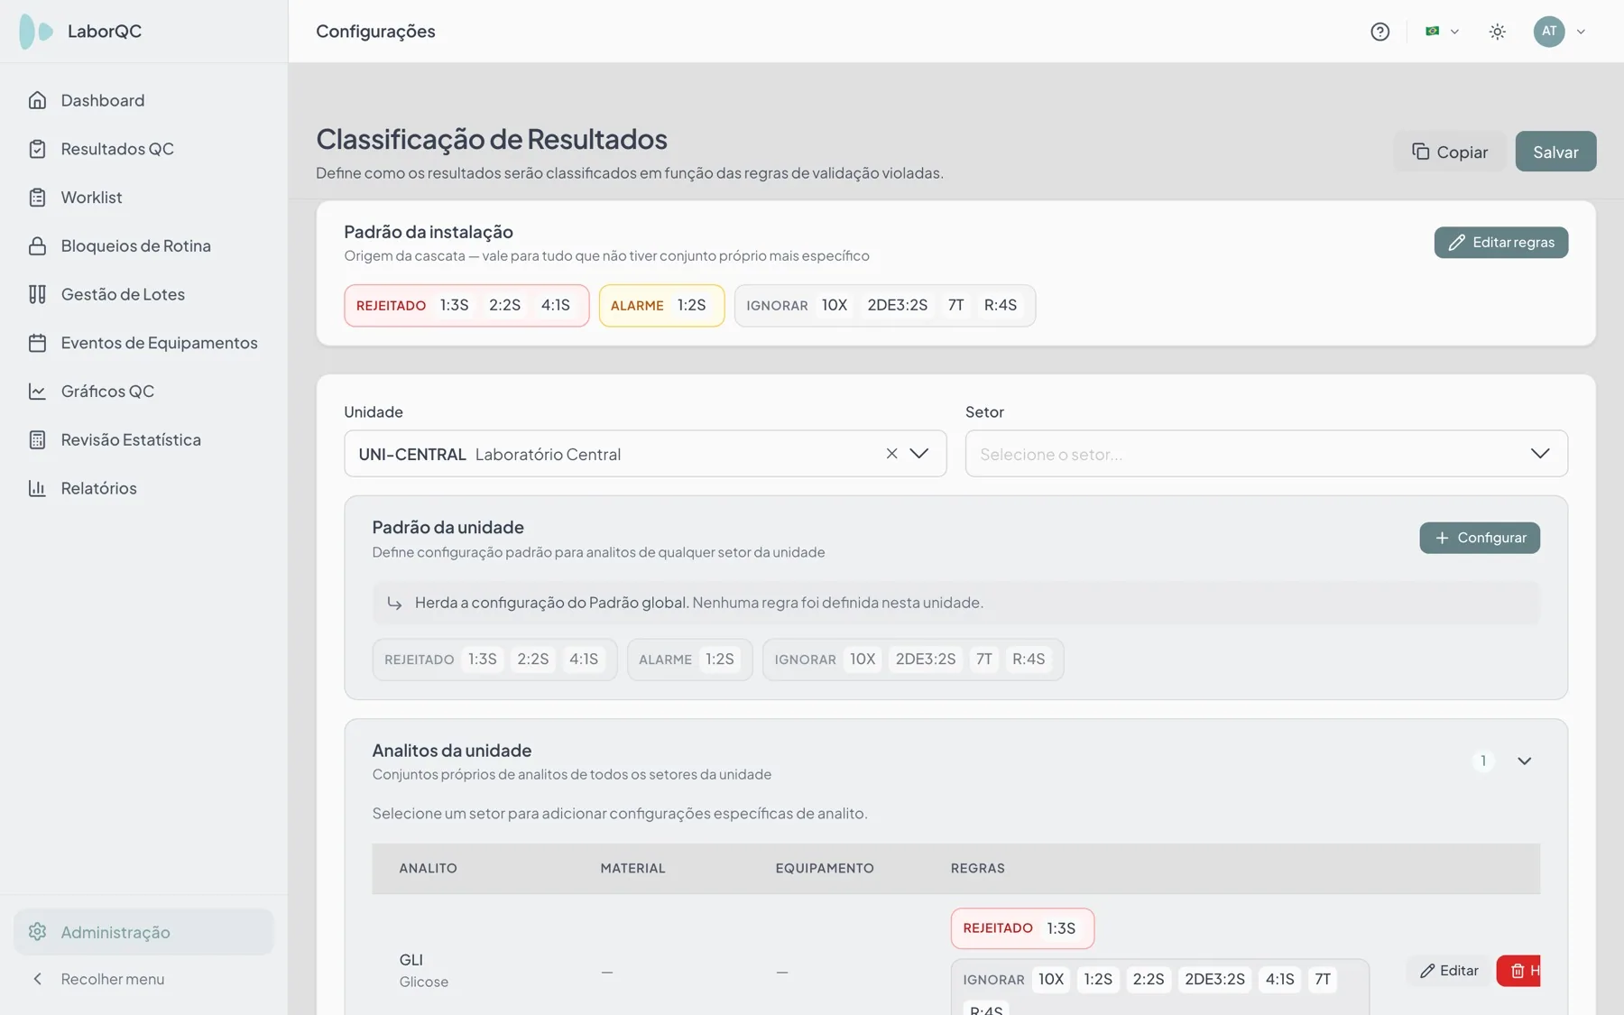Click the Gráficos QC chart icon
The height and width of the screenshot is (1015, 1624).
pos(37,392)
